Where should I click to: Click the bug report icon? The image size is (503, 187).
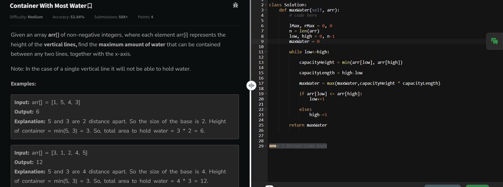[236, 5]
